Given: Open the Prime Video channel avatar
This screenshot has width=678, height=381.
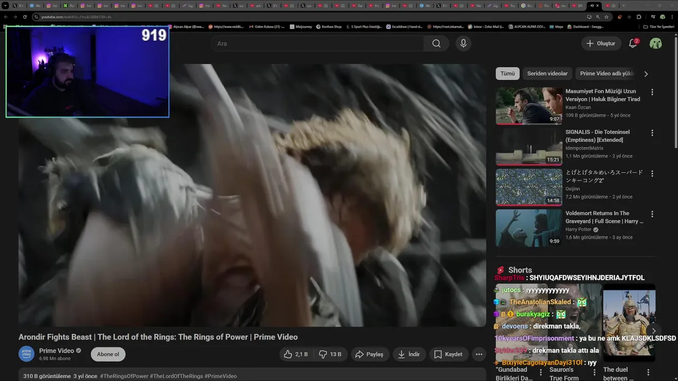Looking at the screenshot, I should (26, 354).
